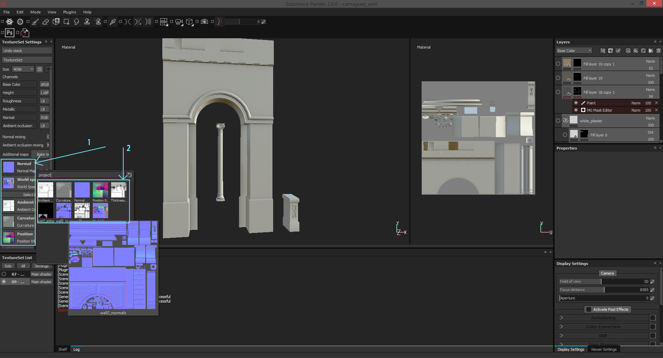
Task: Click the TextureSet button
Action: point(27,60)
